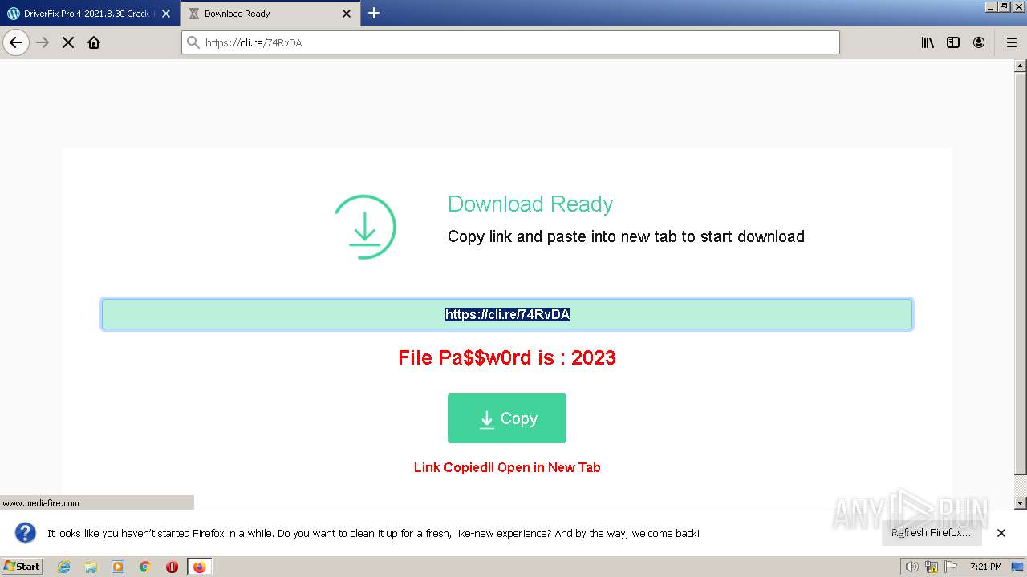Close the Download Ready tab
Image resolution: width=1027 pixels, height=577 pixels.
[347, 14]
